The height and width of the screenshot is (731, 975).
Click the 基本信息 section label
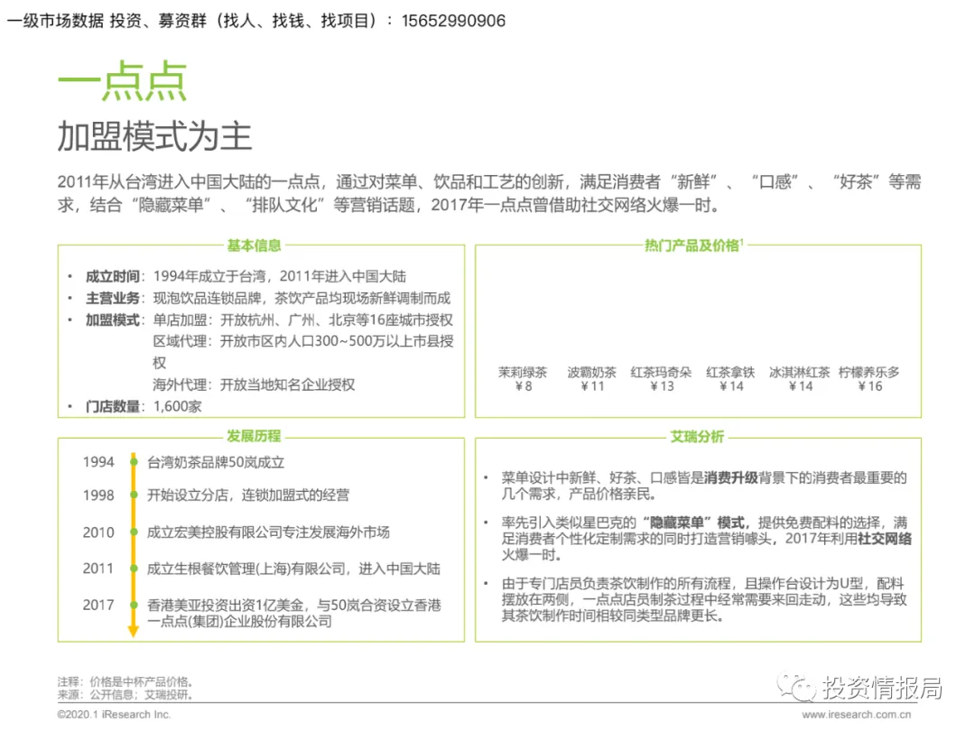(x=254, y=245)
